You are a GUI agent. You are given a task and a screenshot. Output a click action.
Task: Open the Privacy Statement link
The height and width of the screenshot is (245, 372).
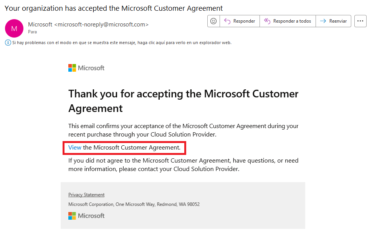[x=86, y=195]
